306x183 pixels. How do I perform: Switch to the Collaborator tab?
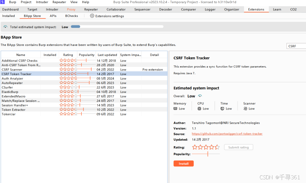(116, 9)
